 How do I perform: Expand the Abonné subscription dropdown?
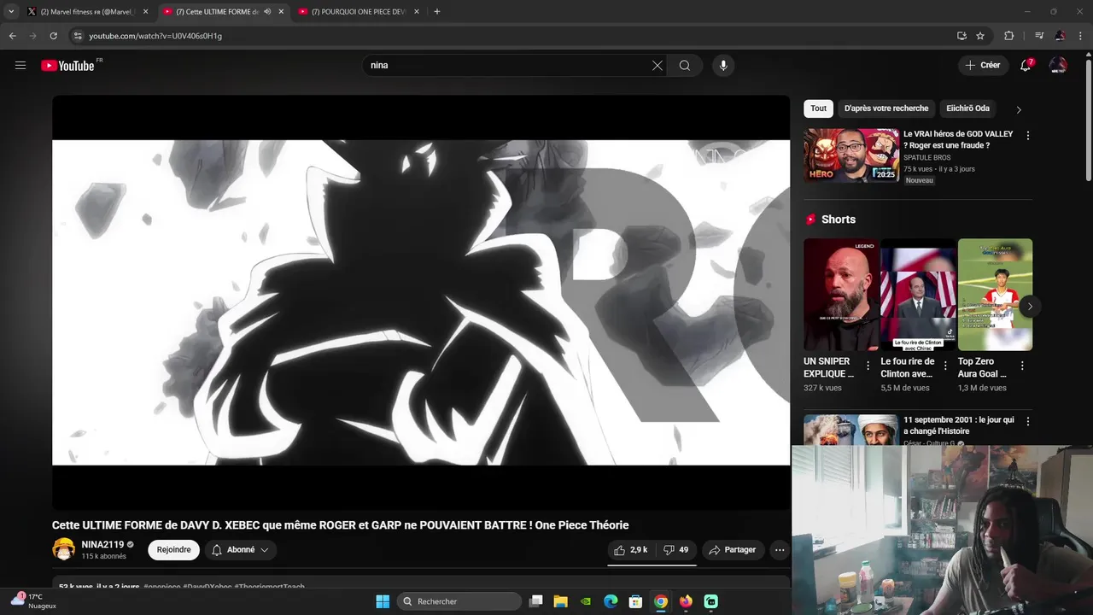(241, 550)
